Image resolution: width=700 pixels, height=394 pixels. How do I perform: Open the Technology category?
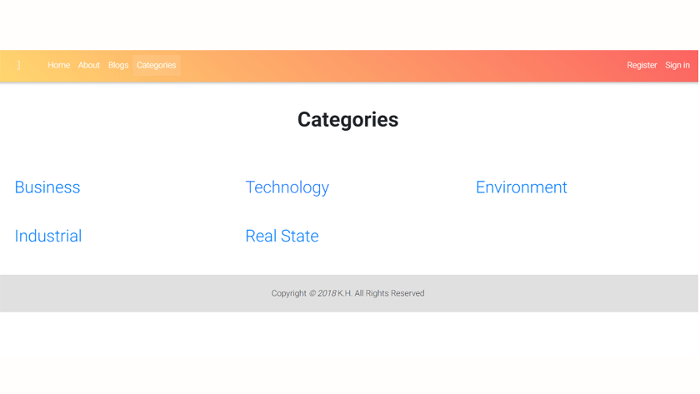coord(287,187)
